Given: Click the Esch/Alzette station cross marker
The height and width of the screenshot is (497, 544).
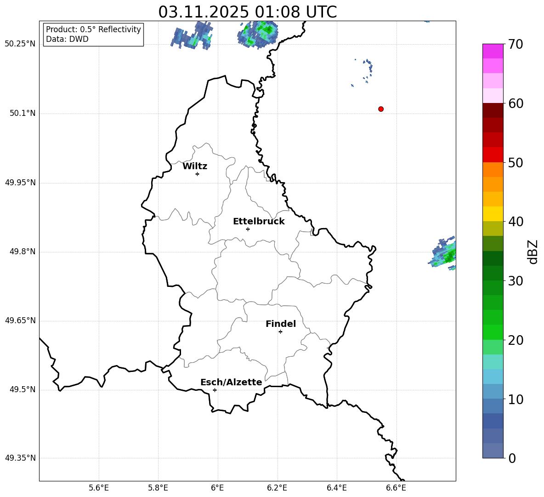Looking at the screenshot, I should pyautogui.click(x=215, y=390).
